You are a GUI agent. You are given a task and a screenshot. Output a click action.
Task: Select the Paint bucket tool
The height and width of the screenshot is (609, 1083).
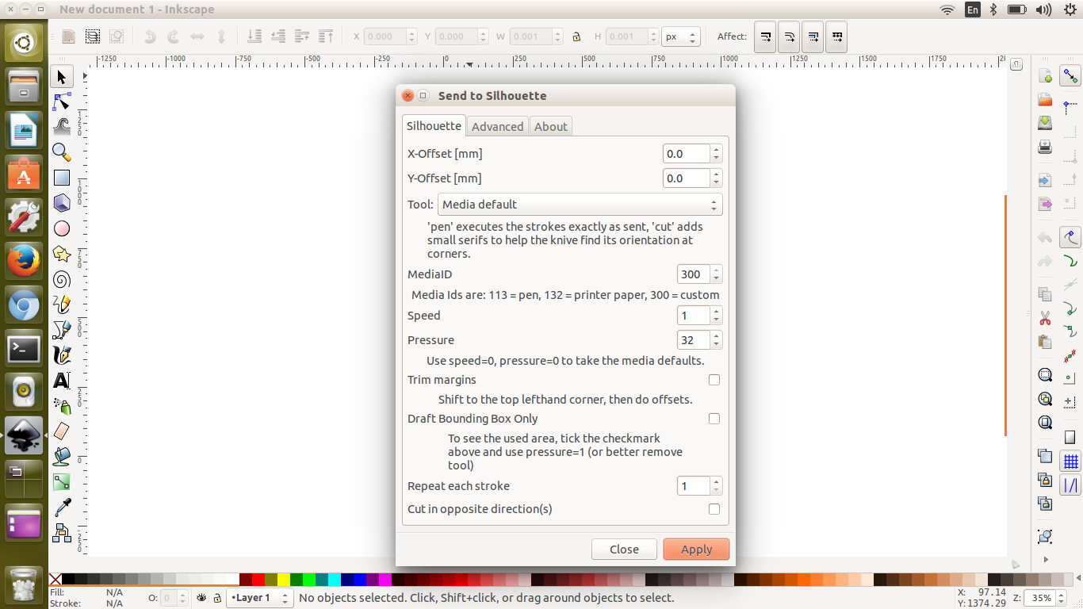tap(61, 457)
